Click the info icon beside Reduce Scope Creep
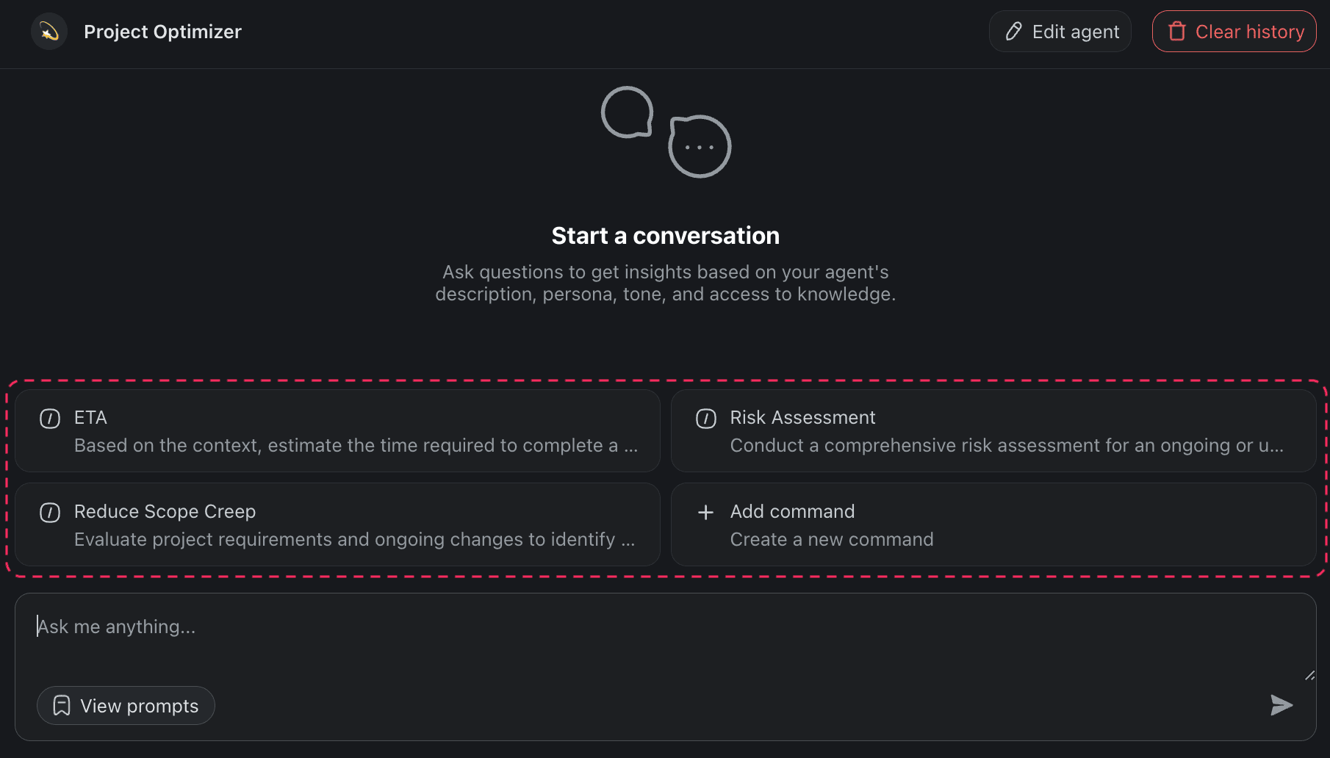 (x=49, y=512)
